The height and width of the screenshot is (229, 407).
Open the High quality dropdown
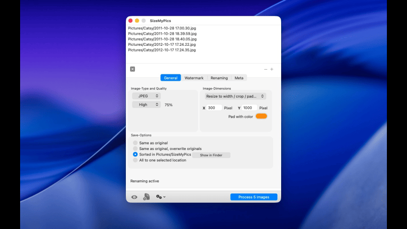pos(146,105)
